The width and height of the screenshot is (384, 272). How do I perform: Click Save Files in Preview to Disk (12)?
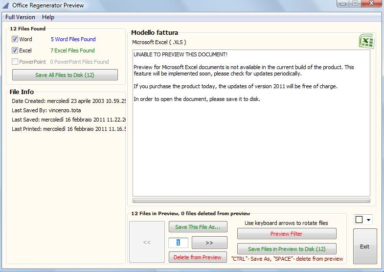click(x=287, y=249)
